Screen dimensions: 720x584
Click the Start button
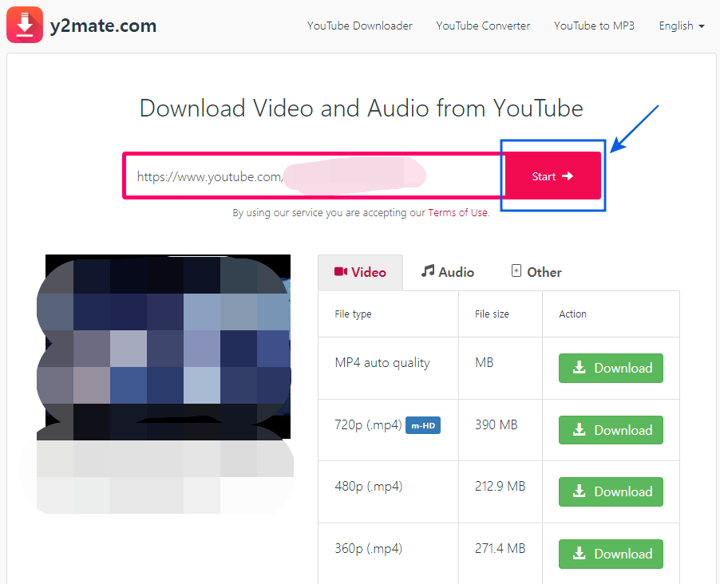[553, 176]
